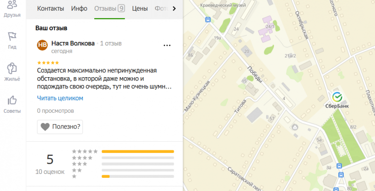Click the 1 отзыв counter text
Viewport: 375px width, 191px height.
click(111, 43)
